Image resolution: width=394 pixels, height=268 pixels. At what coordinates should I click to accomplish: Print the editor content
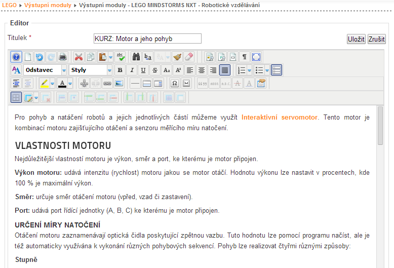63,57
